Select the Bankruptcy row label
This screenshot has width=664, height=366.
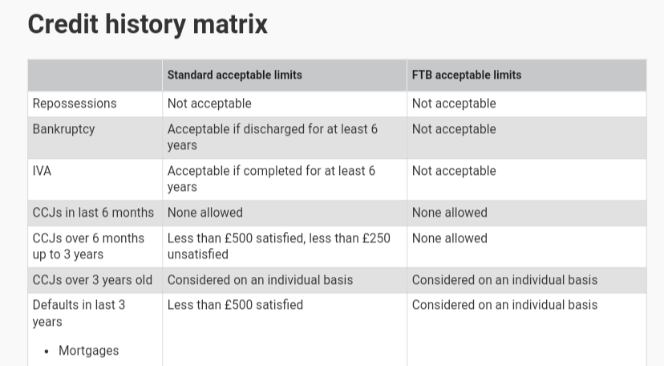[63, 129]
